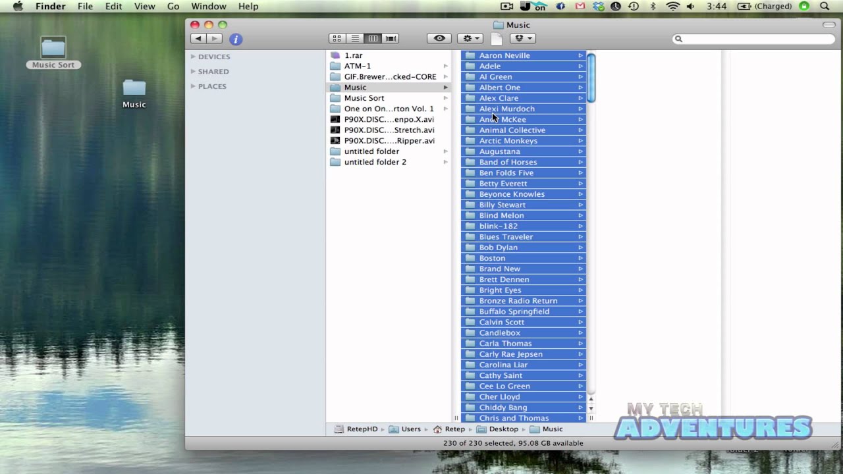Select the blink-182 folder
843x474 pixels.
pos(524,226)
